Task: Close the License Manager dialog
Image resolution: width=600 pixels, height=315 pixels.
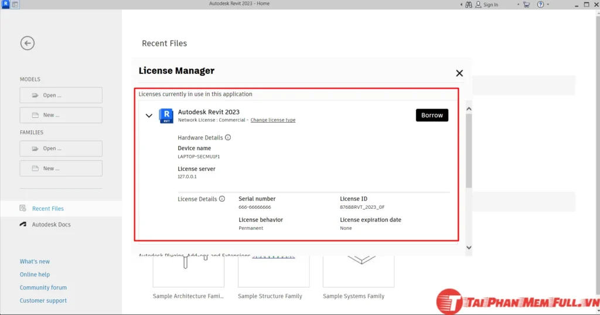Action: (459, 73)
